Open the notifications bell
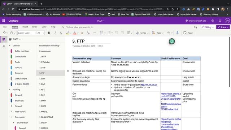 coord(220,21)
